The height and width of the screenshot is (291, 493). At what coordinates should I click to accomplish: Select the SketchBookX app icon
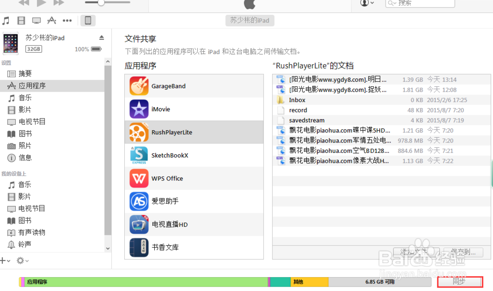pos(139,155)
